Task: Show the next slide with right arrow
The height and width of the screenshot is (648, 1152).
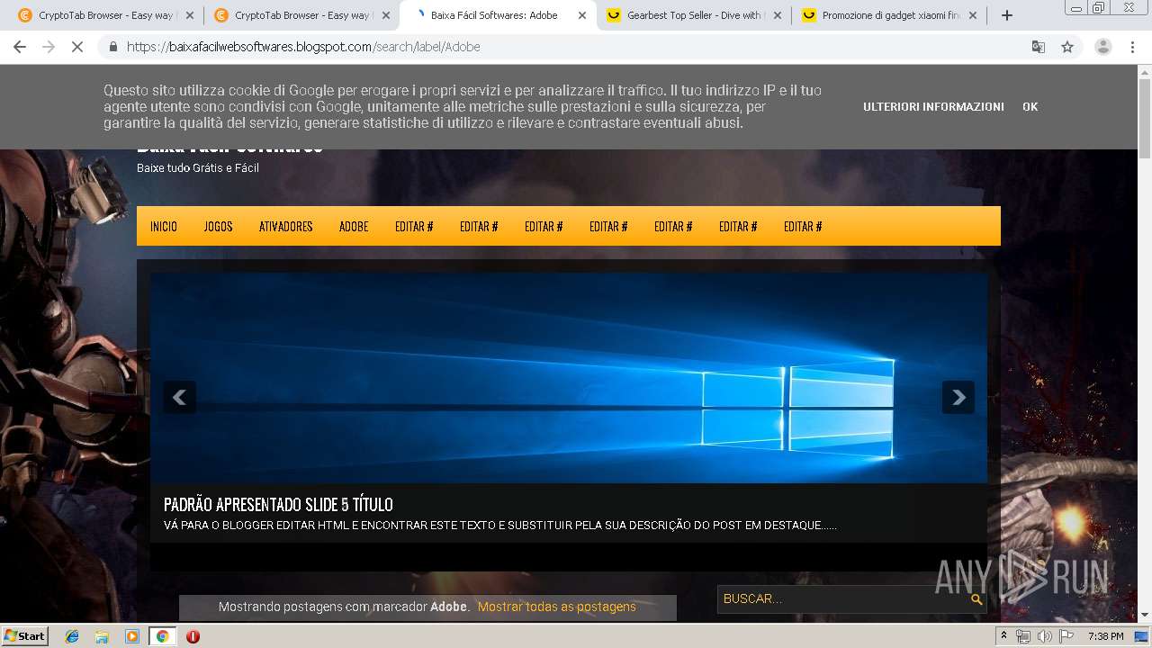Action: [958, 397]
